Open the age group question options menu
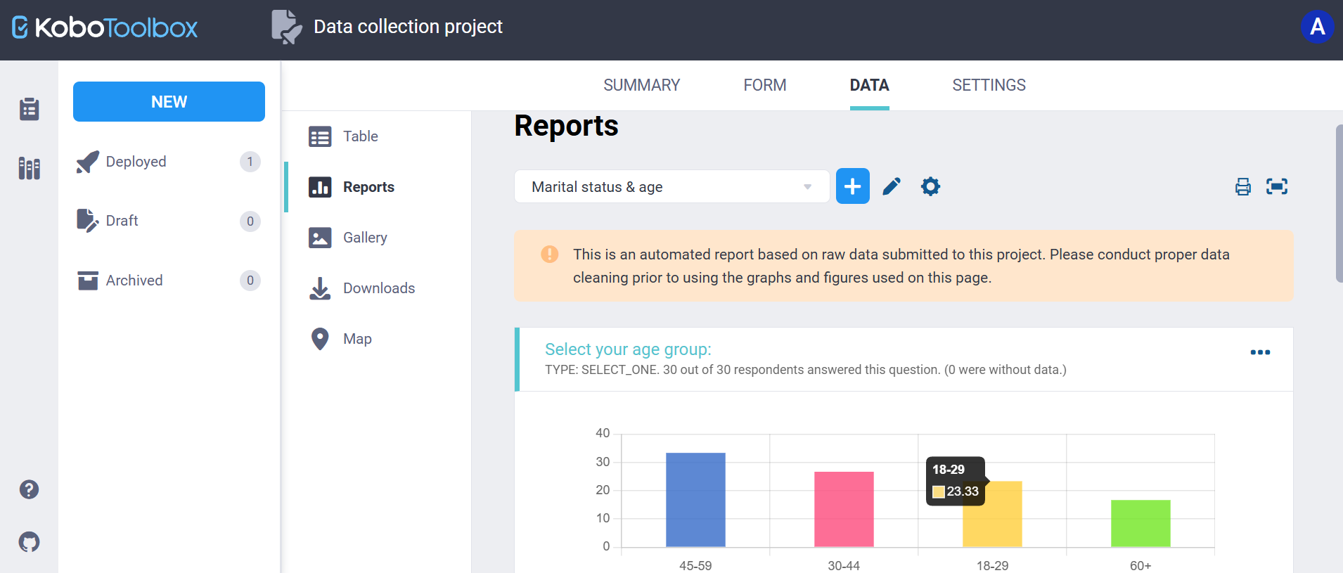The width and height of the screenshot is (1343, 573). click(x=1259, y=352)
